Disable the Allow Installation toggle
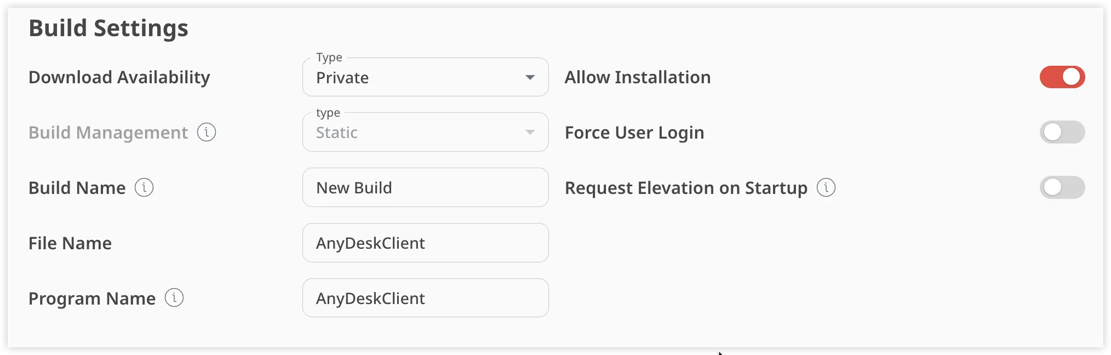Screen dimensions: 1111x355 click(x=1062, y=77)
